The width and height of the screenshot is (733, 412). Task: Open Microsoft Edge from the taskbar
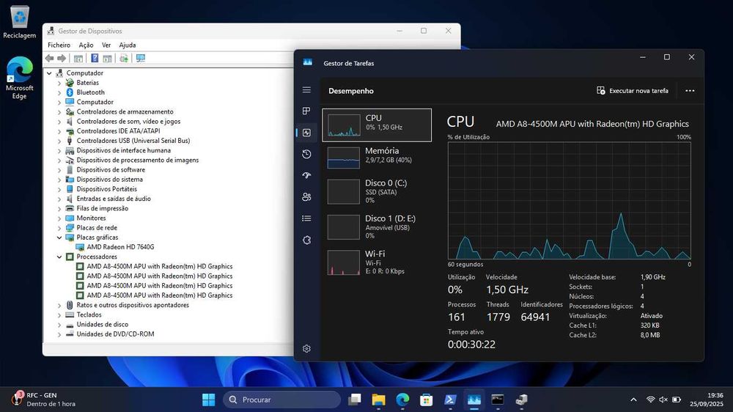coord(402,400)
